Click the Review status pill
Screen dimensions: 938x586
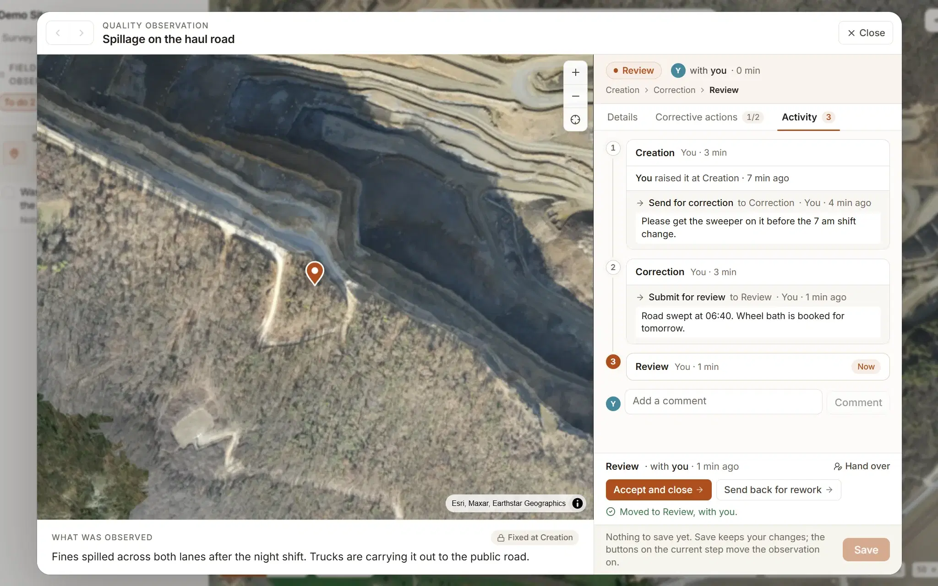(633, 71)
